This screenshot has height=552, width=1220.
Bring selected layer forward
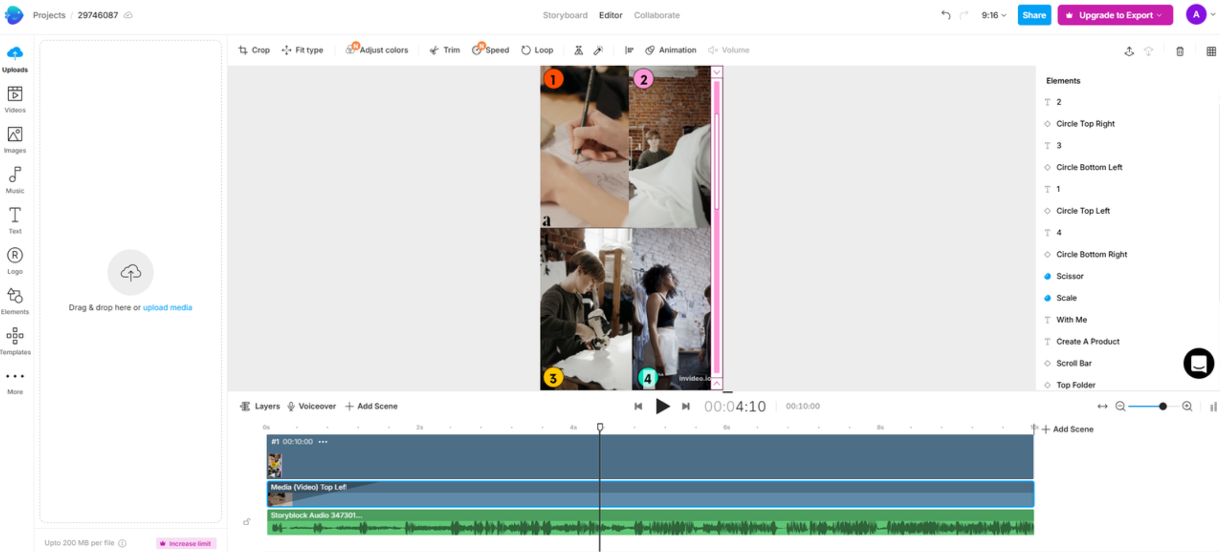[x=1129, y=51]
